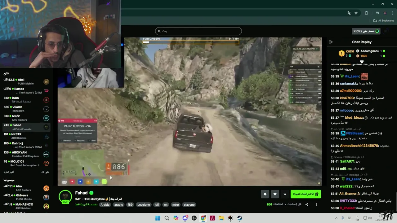The height and width of the screenshot is (223, 397).
Task: Collapse the followed list with show less
Action: click(x=45, y=172)
